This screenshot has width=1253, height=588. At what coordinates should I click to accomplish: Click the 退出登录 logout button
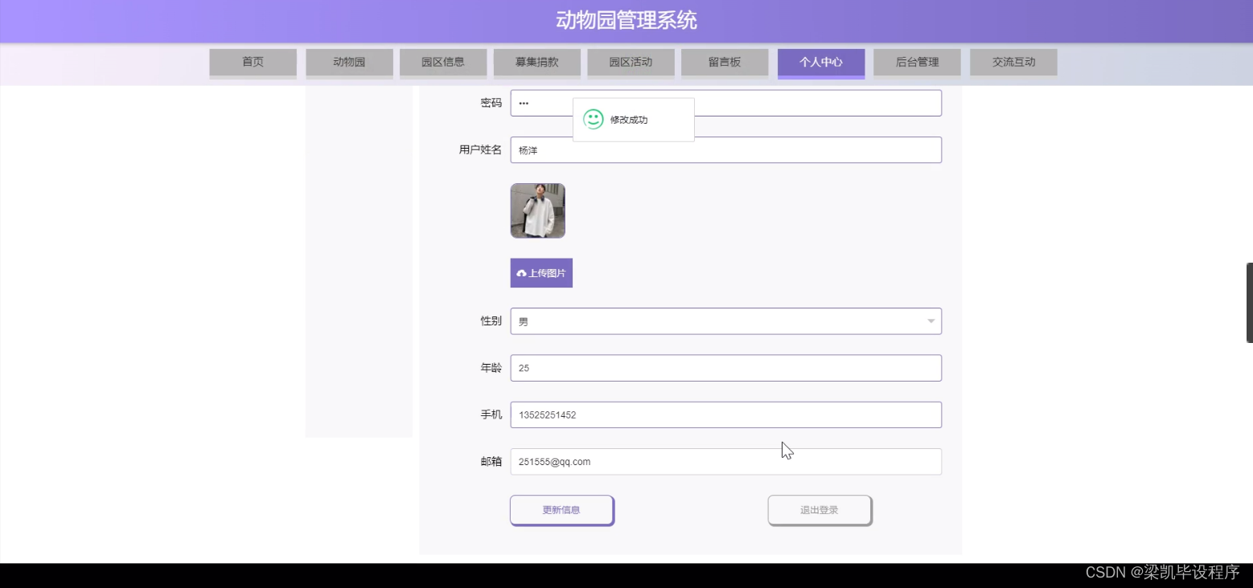(x=820, y=510)
